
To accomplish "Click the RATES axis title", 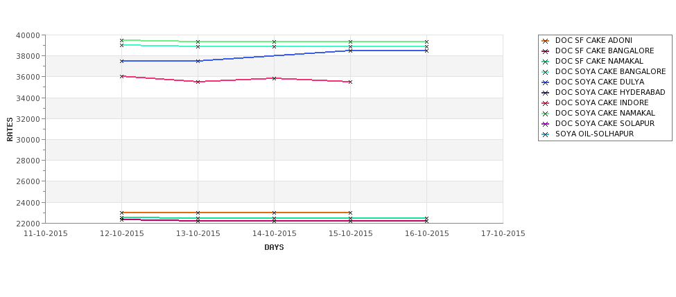I will tap(10, 129).
